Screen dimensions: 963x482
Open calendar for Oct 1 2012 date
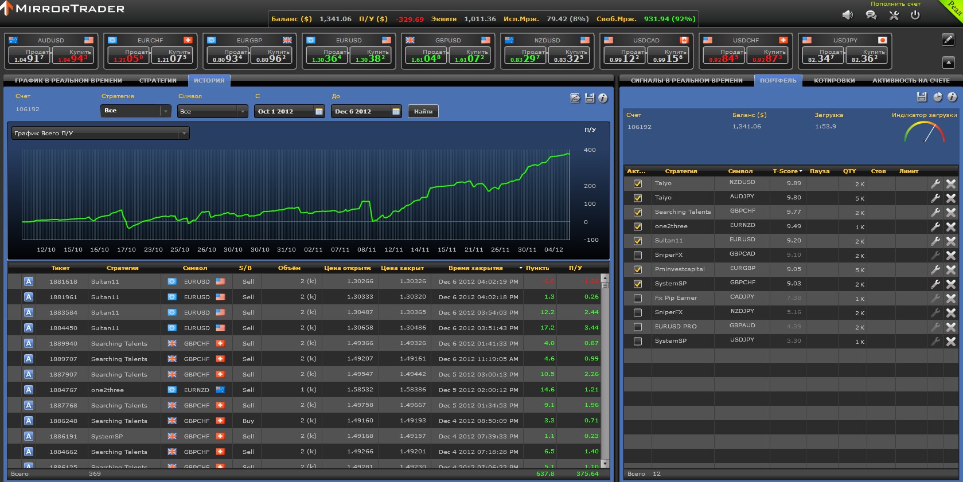click(x=319, y=111)
